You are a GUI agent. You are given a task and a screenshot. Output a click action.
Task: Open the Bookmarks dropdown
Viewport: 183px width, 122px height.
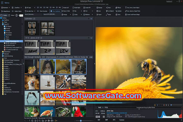(6, 8)
